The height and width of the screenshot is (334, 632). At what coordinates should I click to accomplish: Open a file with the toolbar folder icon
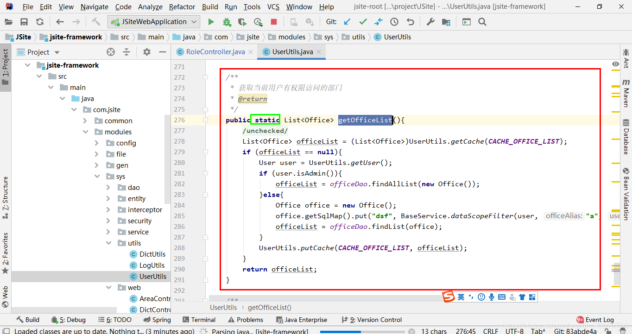(9, 22)
